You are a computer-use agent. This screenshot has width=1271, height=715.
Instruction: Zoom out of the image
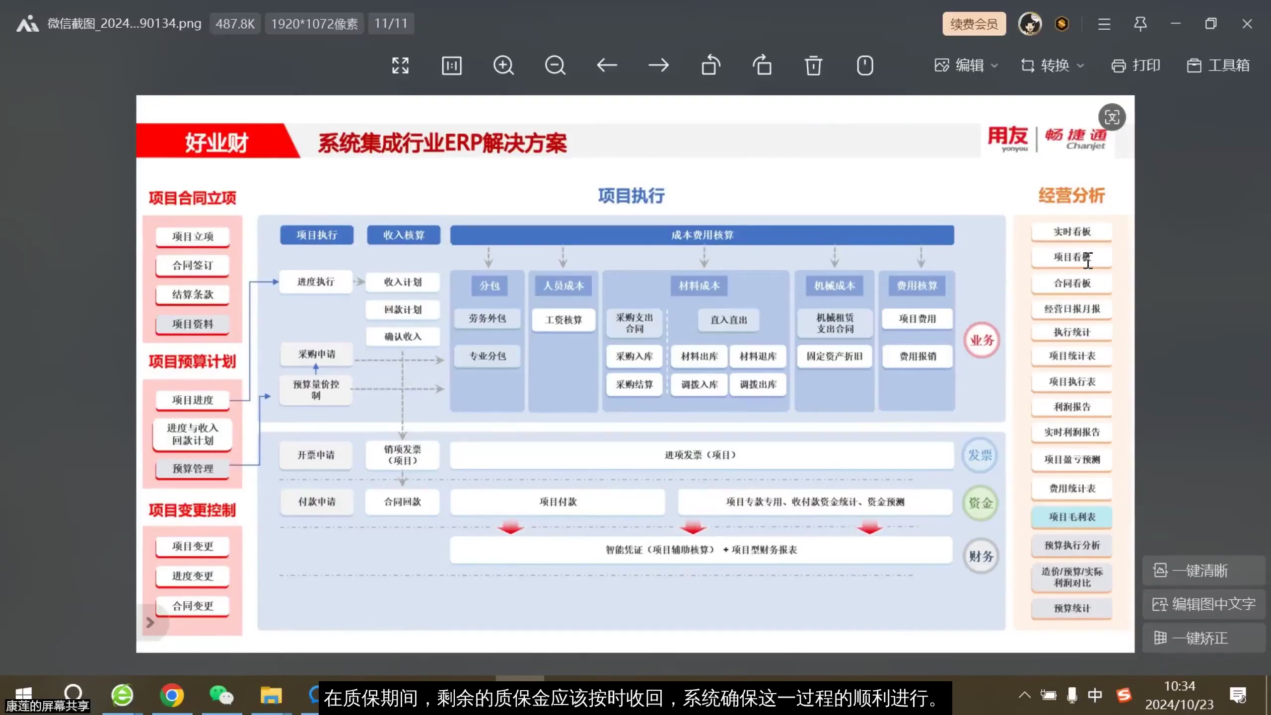pyautogui.click(x=555, y=65)
